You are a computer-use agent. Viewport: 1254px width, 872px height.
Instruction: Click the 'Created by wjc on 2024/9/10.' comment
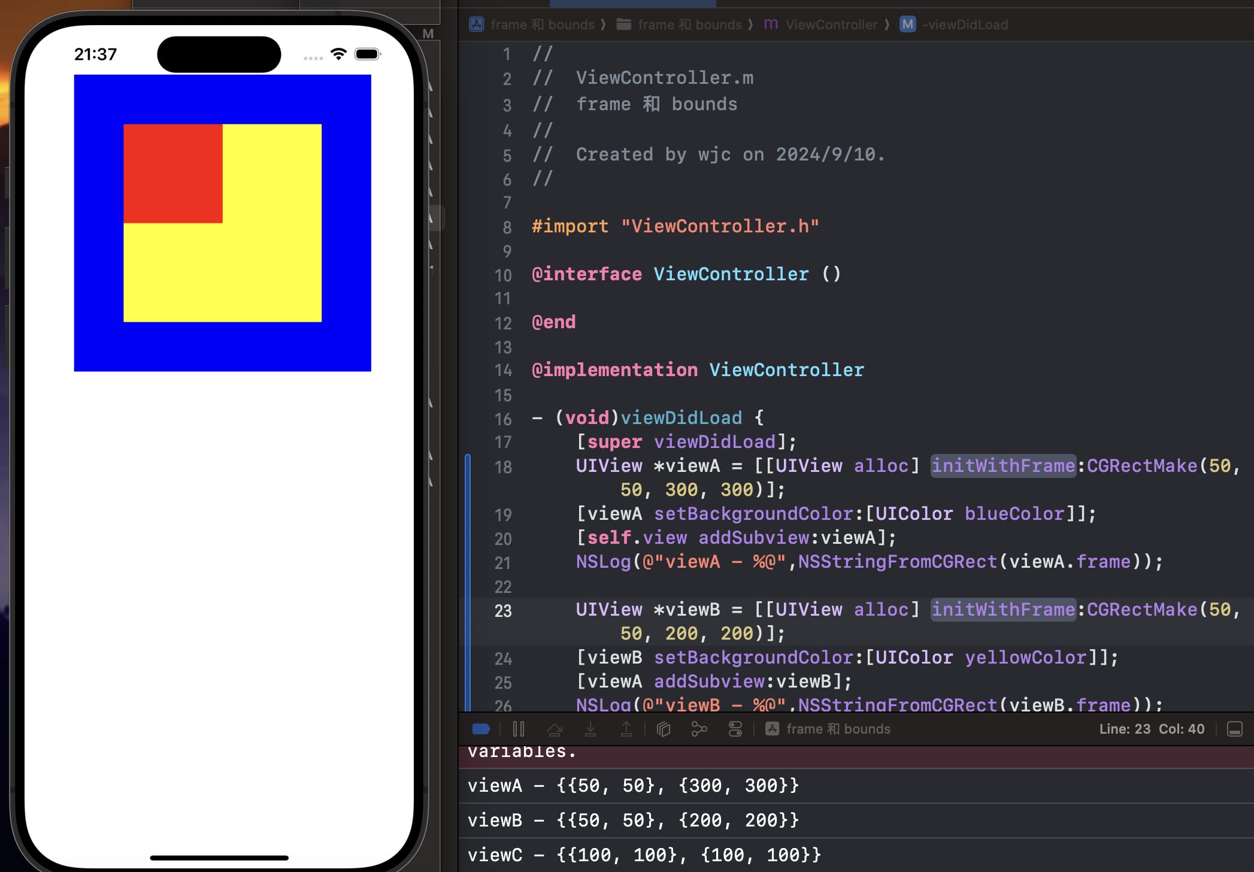coord(730,155)
